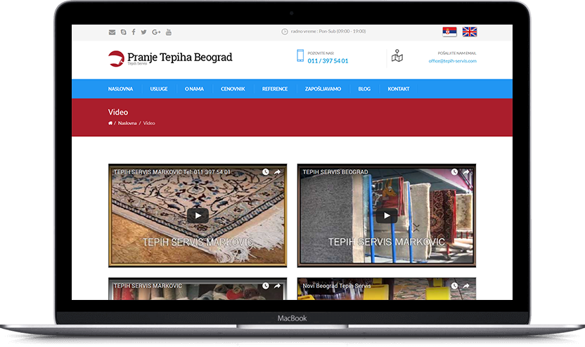
Task: Switch language using the Serbian flag
Action: coord(449,32)
